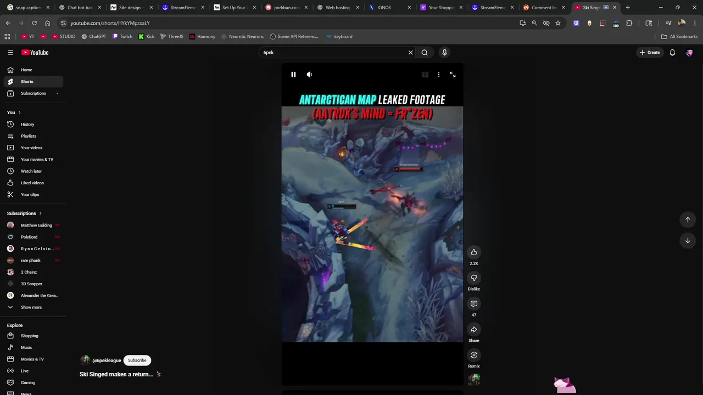Viewport: 703px width, 395px height.
Task: Click the YouTube logo
Action: click(x=35, y=53)
